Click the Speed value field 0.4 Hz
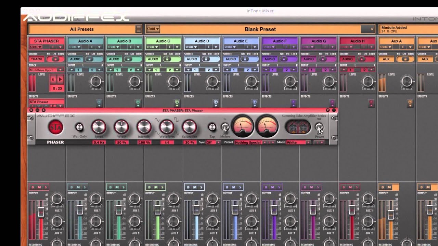The width and height of the screenshot is (438, 246). 99,142
